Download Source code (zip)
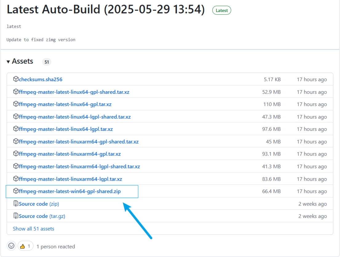This screenshot has height=257, width=340. pos(39,204)
